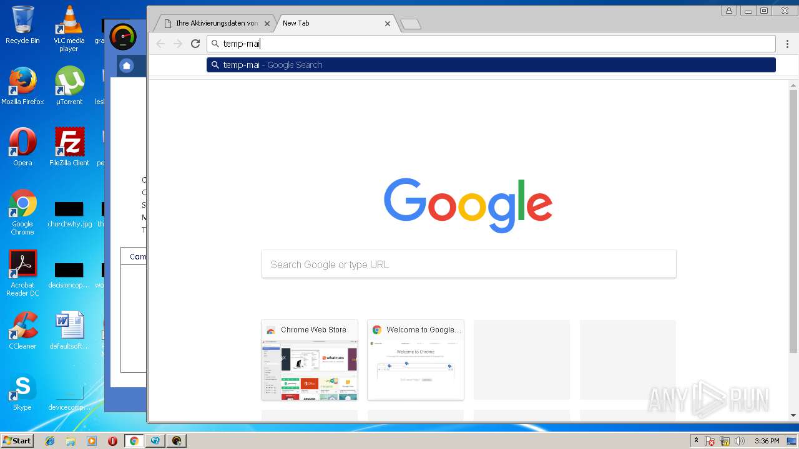This screenshot has height=449, width=799.
Task: Open a new tab with the blank tab button
Action: tap(410, 24)
